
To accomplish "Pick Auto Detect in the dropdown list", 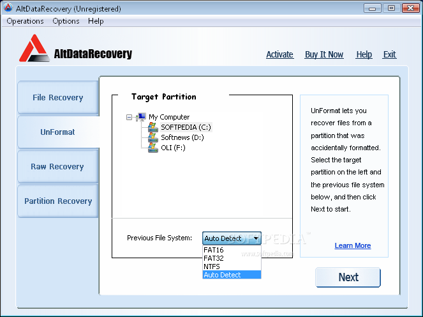I will [232, 275].
